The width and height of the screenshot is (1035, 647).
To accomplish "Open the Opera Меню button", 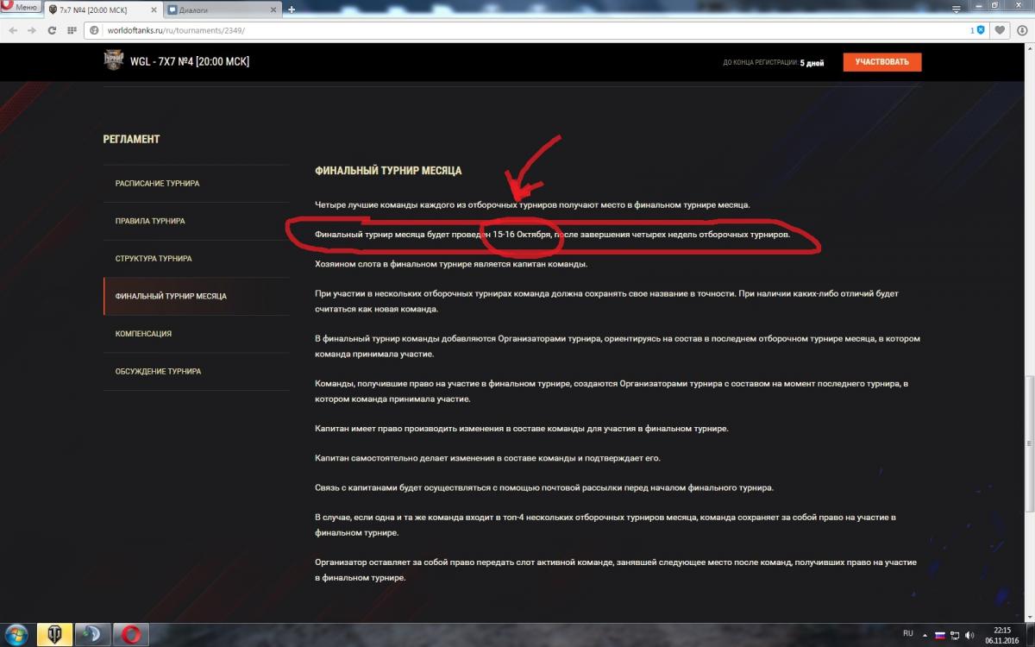I will click(x=21, y=7).
